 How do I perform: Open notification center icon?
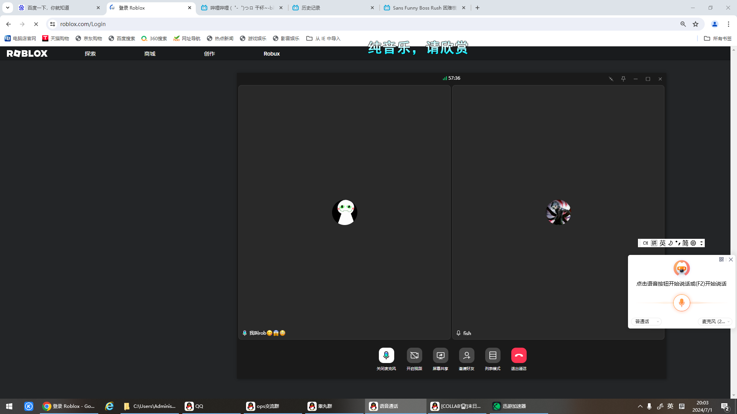point(725,406)
